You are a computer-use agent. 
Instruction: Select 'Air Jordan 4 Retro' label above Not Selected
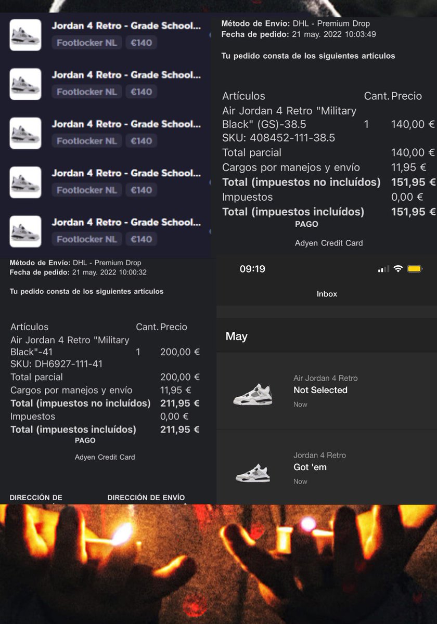pyautogui.click(x=326, y=378)
